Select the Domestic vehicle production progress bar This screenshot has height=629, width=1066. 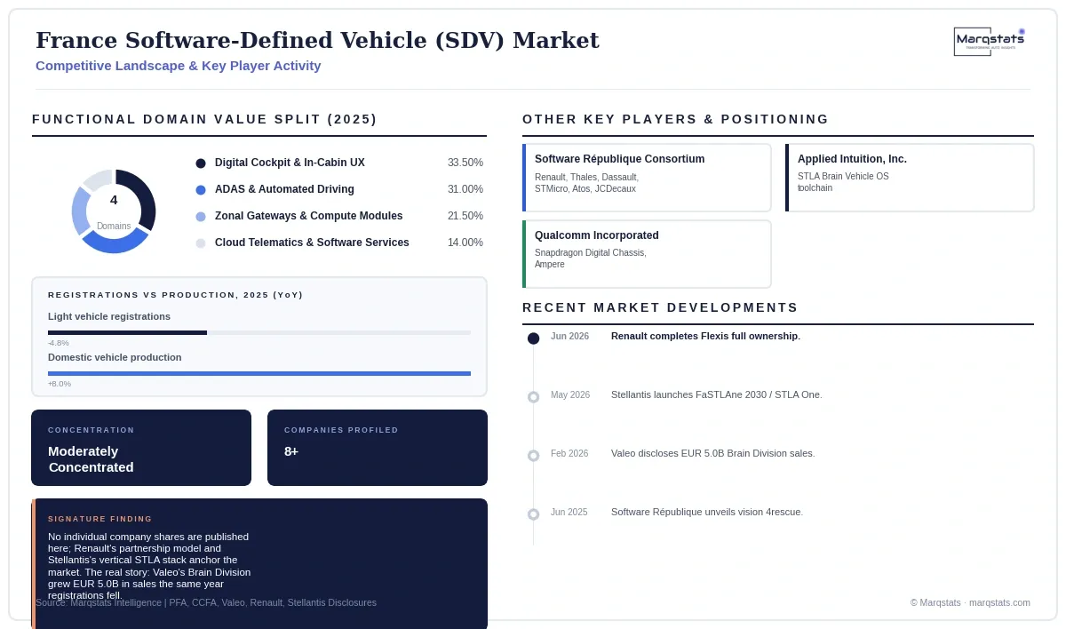click(259, 373)
